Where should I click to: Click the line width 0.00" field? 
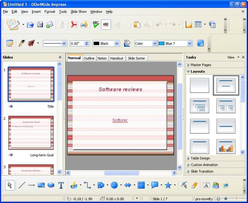pos(77,43)
